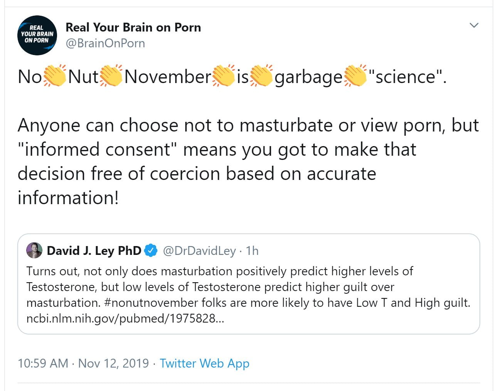
Task: Open David J. Ley PhD's profile name
Action: pos(94,251)
